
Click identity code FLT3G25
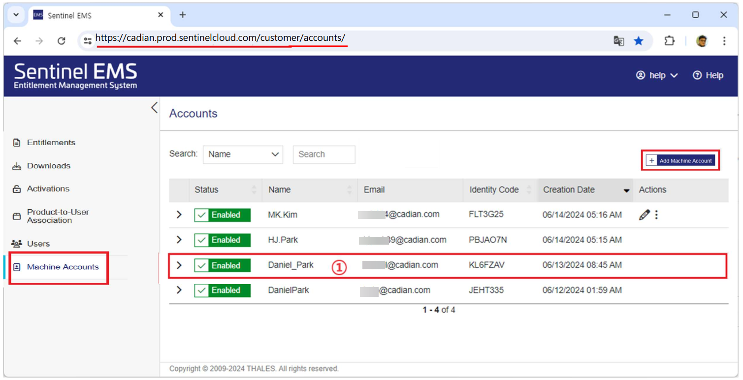pyautogui.click(x=486, y=215)
